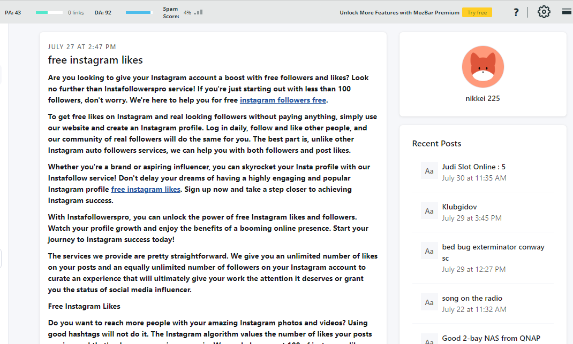The image size is (573, 344).
Task: Click the 'free instagram likes' post title
Action: pyautogui.click(x=95, y=60)
